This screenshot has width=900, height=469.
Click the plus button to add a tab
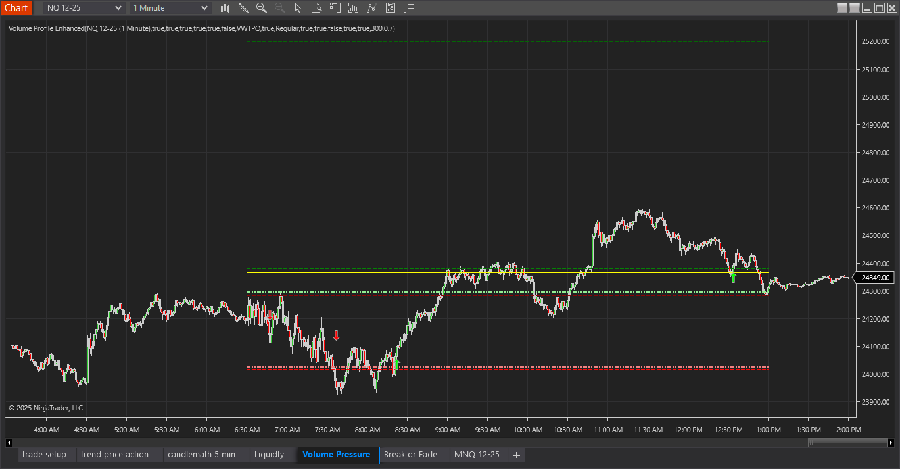point(517,455)
